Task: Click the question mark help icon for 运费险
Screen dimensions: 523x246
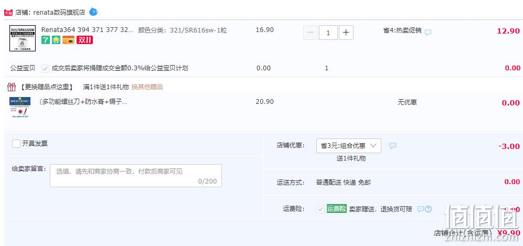Action: pyautogui.click(x=429, y=209)
